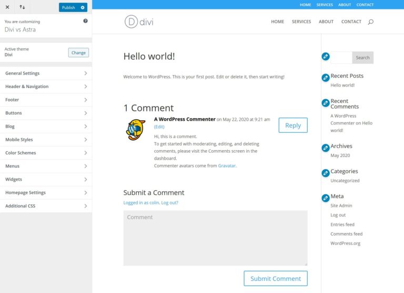Open SERVICES in top blue bar
404x293 pixels.
pyautogui.click(x=325, y=5)
